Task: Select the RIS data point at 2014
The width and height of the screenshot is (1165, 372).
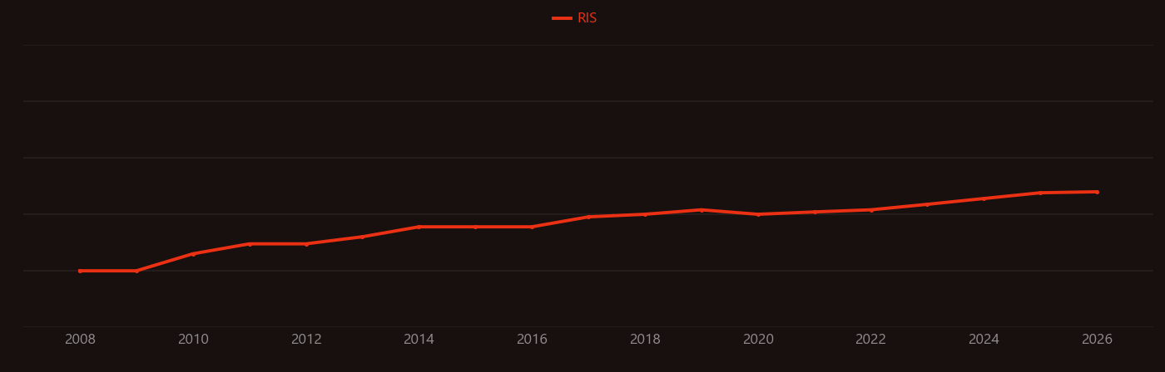Action: tap(419, 227)
